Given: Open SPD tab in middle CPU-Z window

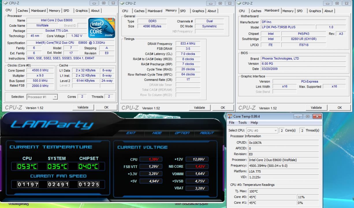Looking at the screenshot, I should coord(183,11).
